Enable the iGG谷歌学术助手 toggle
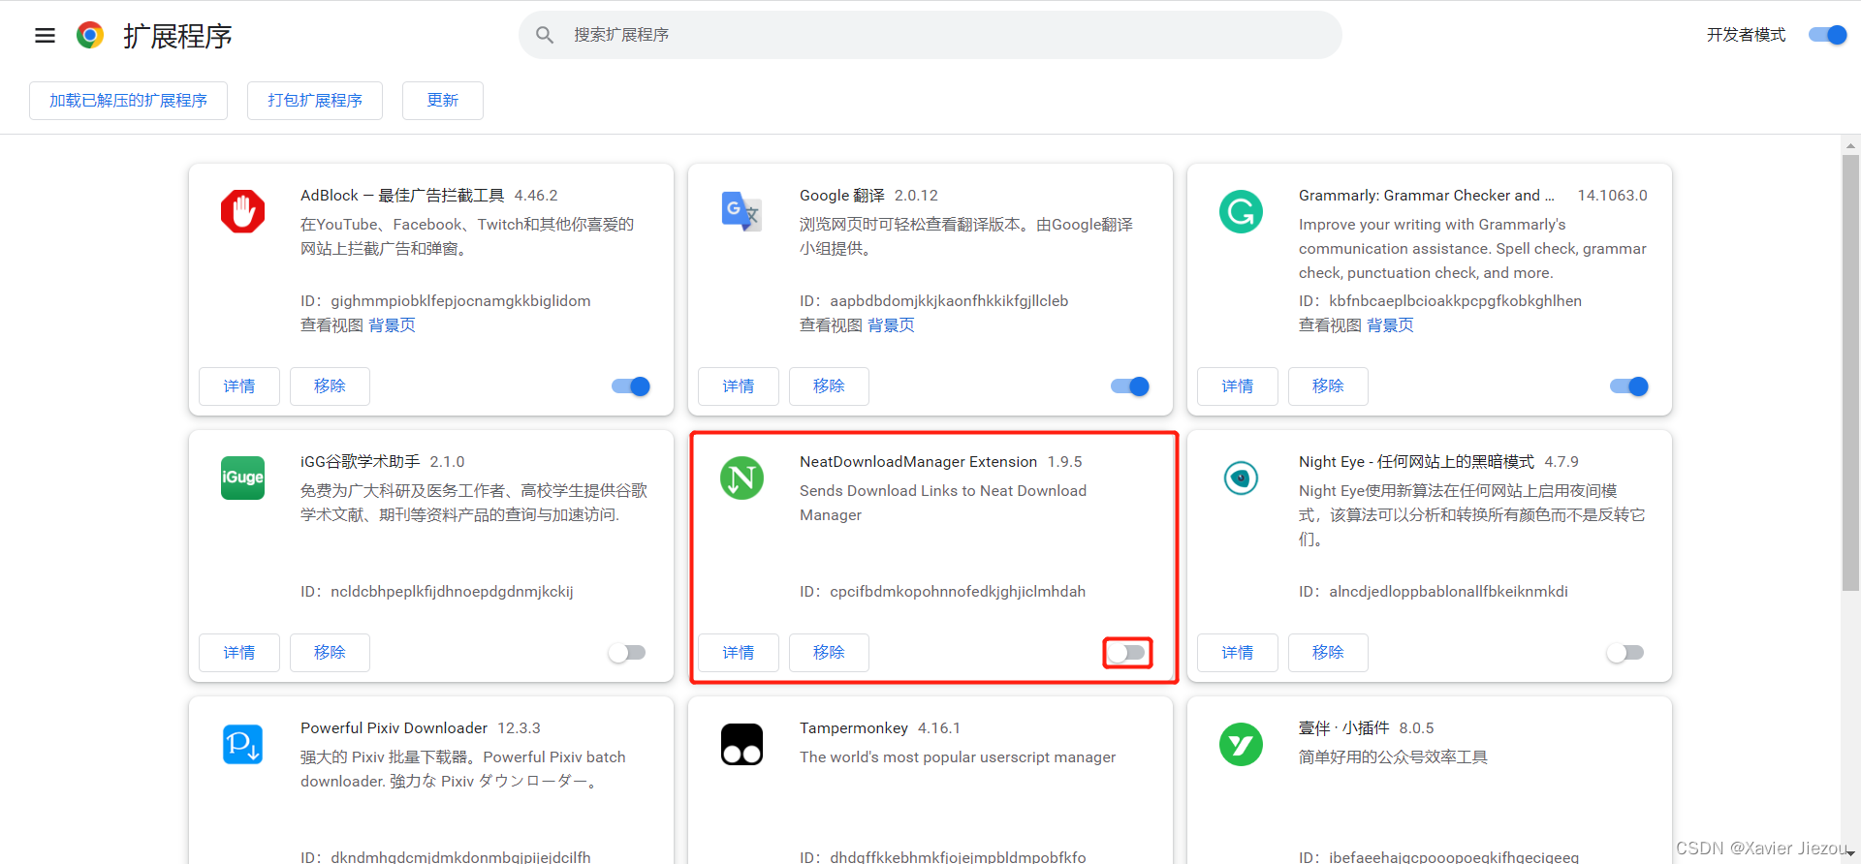The width and height of the screenshot is (1861, 864). pyautogui.click(x=627, y=653)
